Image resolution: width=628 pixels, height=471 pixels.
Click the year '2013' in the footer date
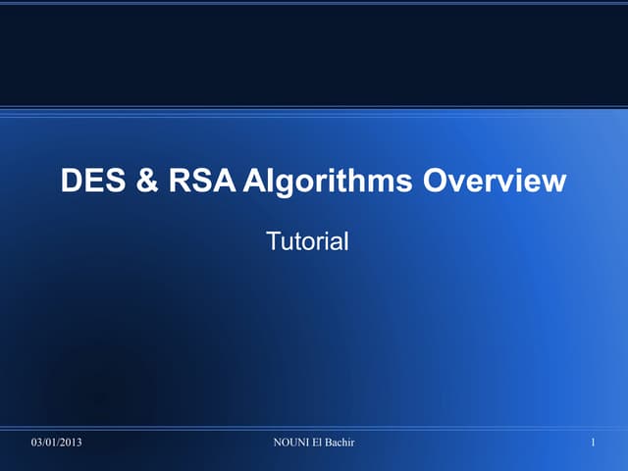(x=70, y=445)
